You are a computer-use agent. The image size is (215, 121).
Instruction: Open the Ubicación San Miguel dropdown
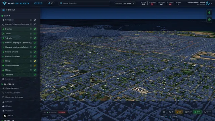[125, 3]
